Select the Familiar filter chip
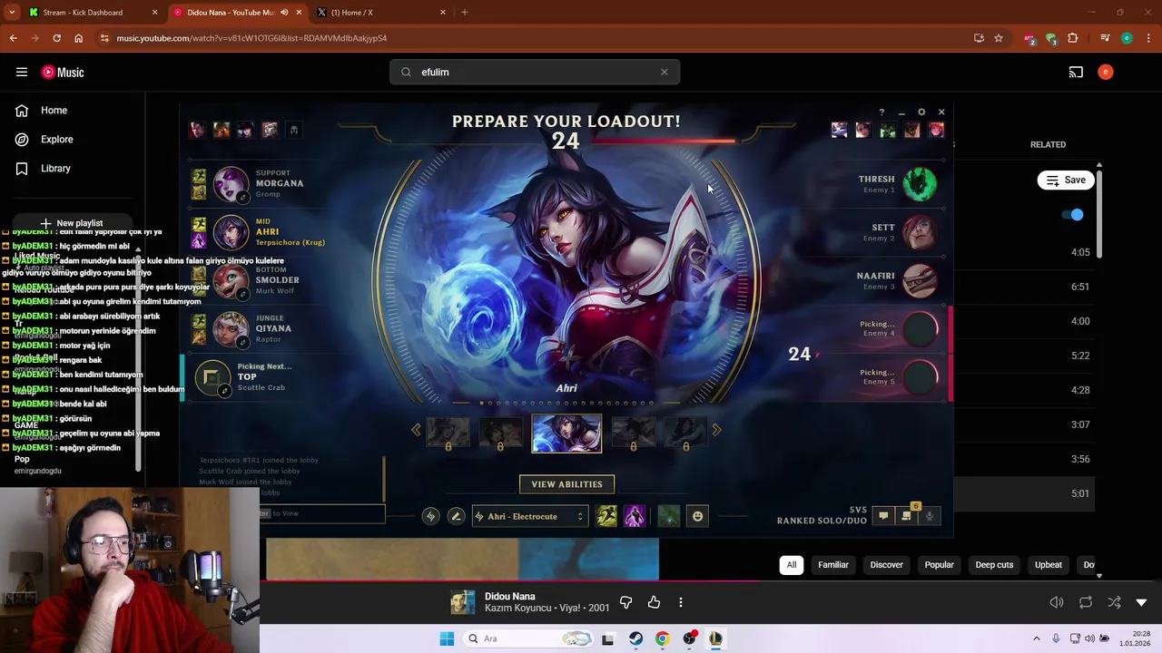Viewport: 1162px width, 653px height. 833,565
